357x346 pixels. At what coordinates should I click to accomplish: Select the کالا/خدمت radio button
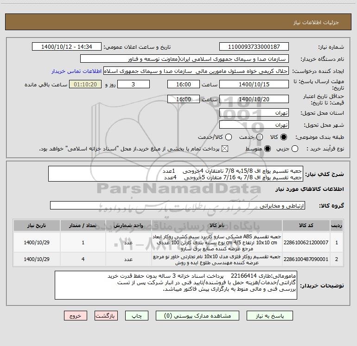229,137
